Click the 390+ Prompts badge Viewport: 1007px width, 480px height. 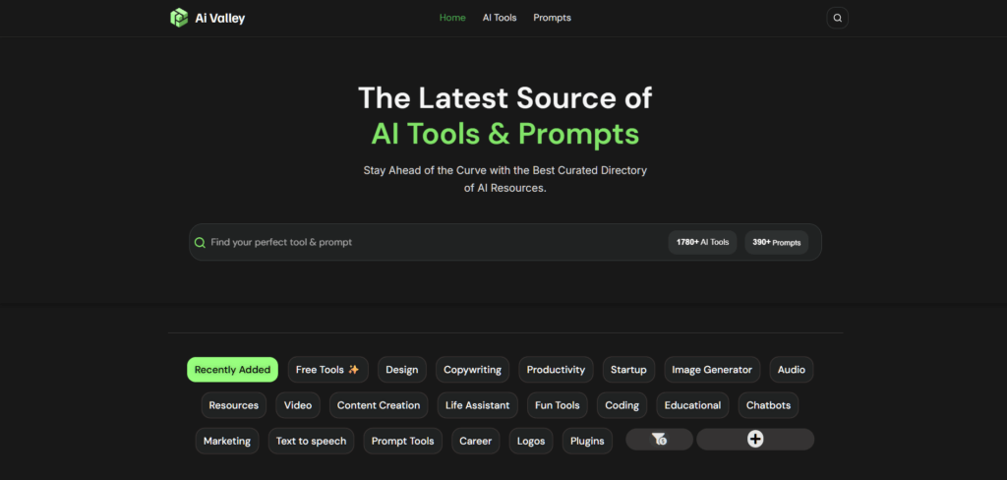[x=776, y=242]
